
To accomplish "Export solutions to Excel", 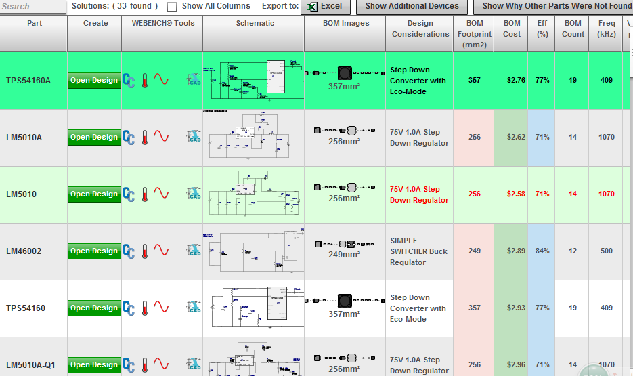I will pos(326,7).
